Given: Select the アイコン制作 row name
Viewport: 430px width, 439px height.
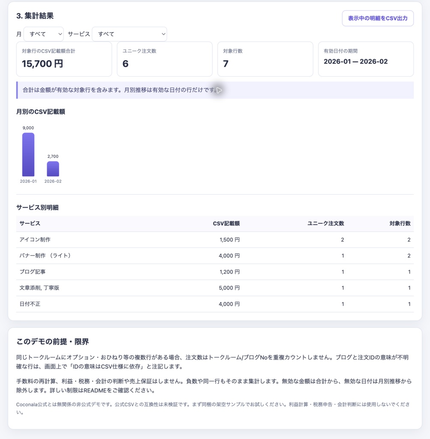Looking at the screenshot, I should click(x=35, y=240).
